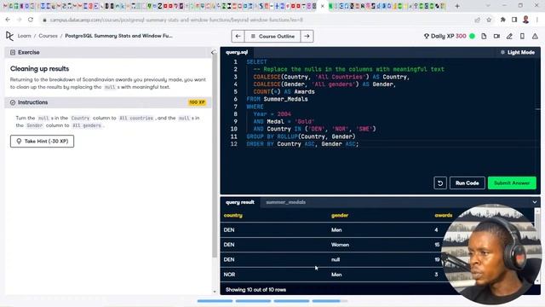Click the Take Hint (-30 XP) button
The height and width of the screenshot is (307, 545).
(42, 141)
